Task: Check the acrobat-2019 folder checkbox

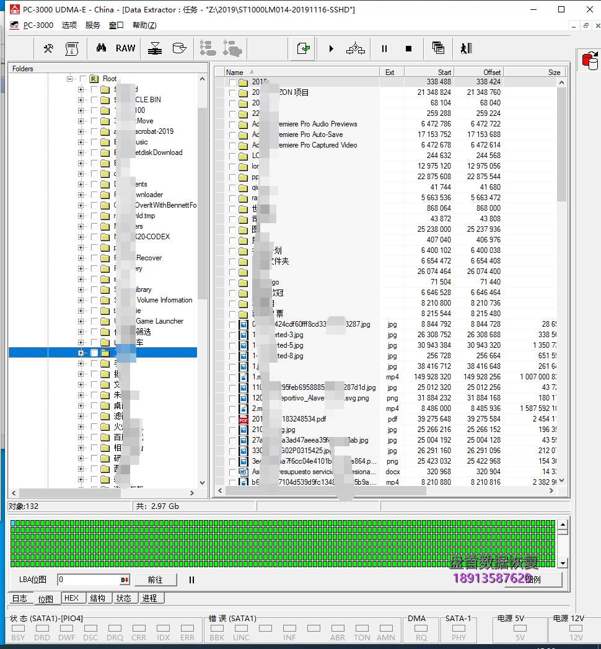Action: point(94,131)
